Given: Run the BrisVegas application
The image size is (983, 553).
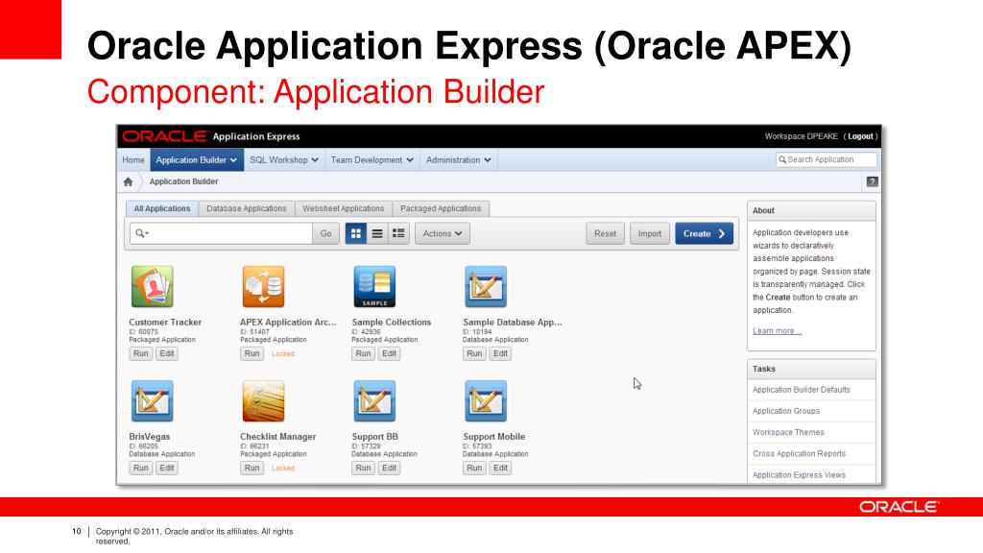Looking at the screenshot, I should 141,469.
